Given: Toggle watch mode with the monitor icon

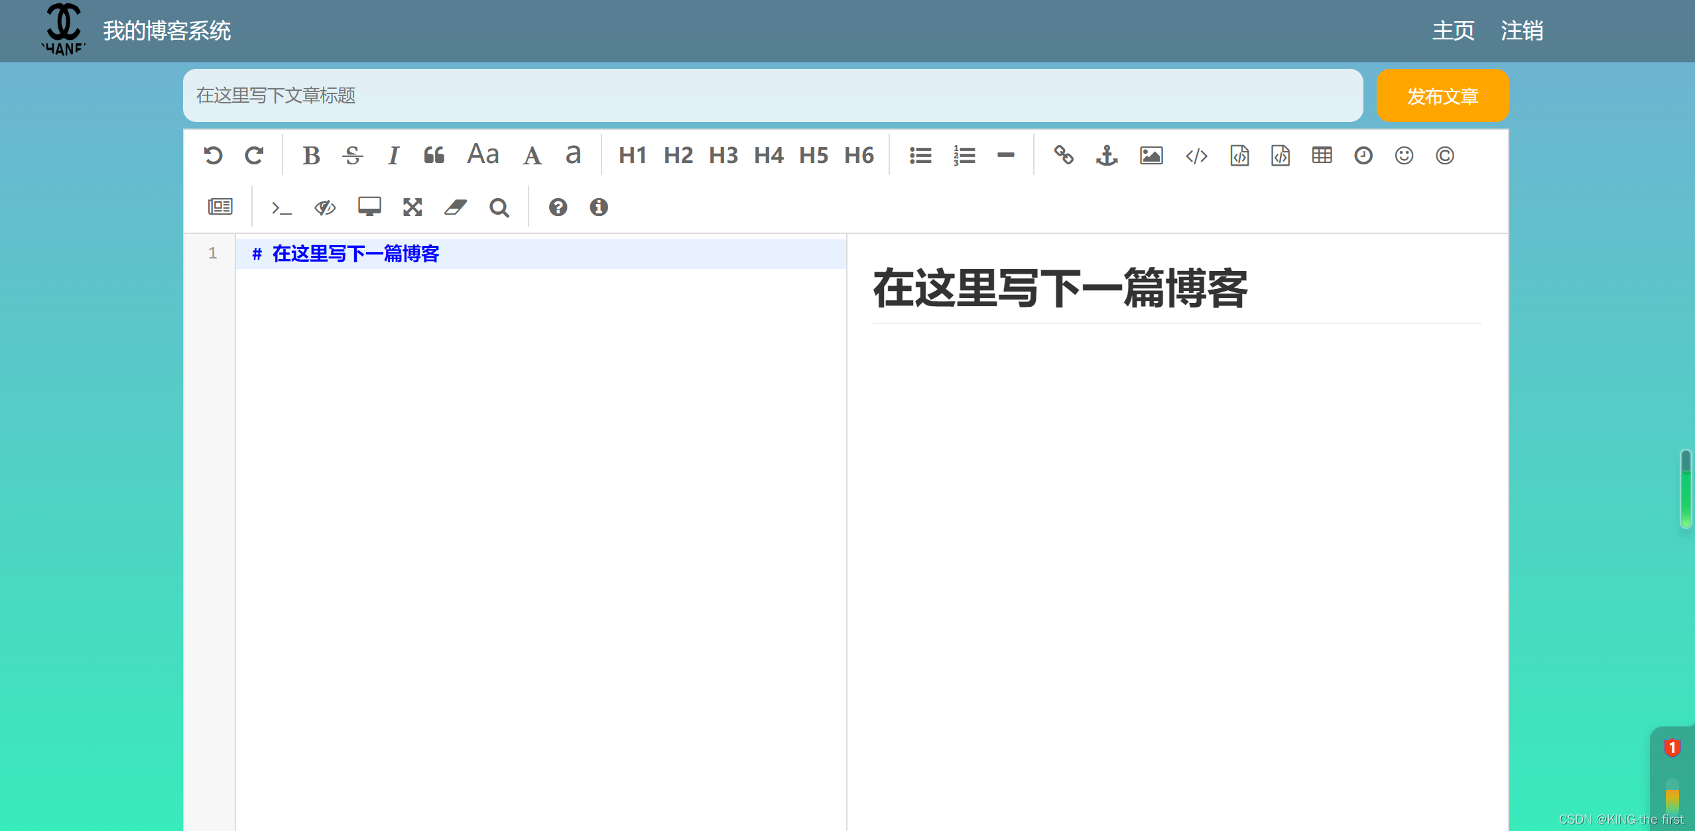Looking at the screenshot, I should tap(369, 207).
